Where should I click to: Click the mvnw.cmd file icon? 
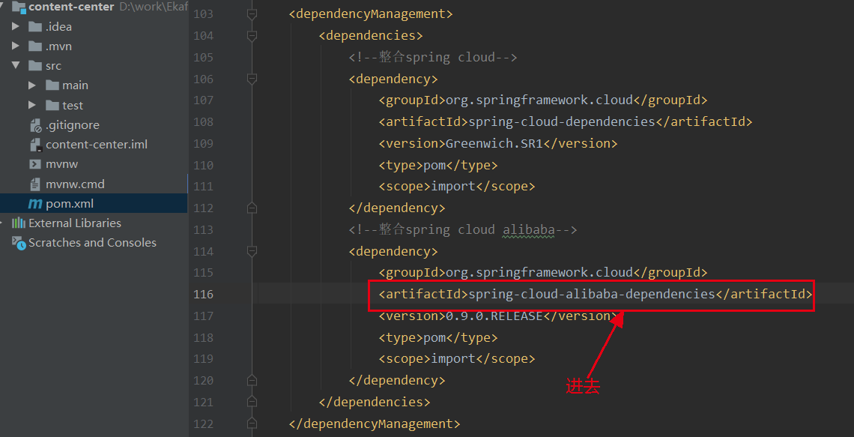pyautogui.click(x=35, y=184)
